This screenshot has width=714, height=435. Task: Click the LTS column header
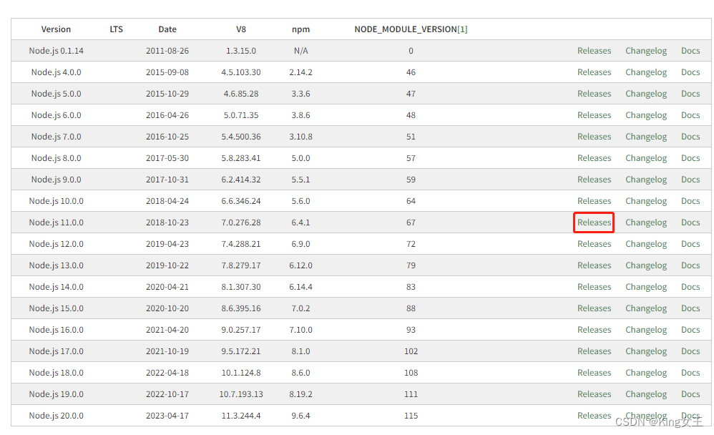click(116, 29)
